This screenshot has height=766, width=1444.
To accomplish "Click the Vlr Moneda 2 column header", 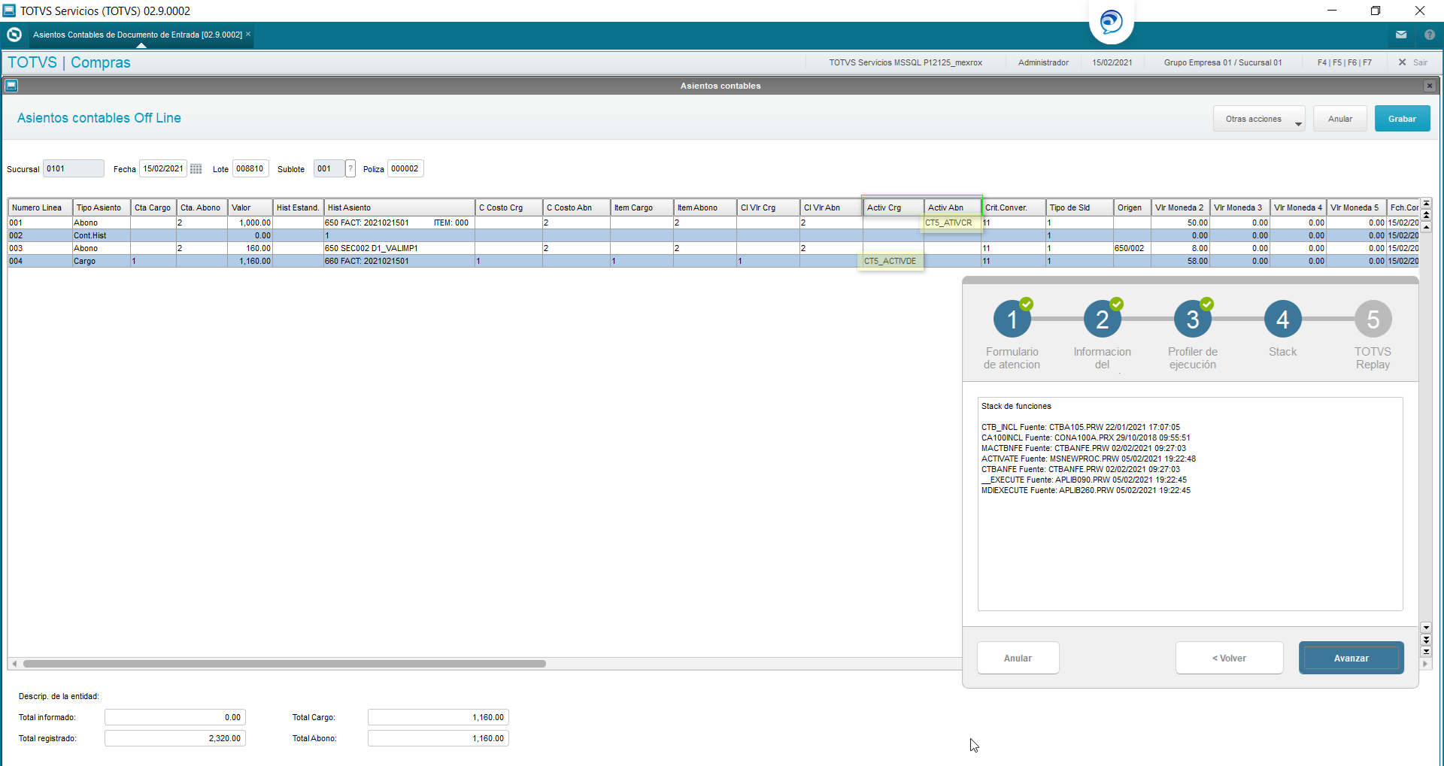I will [x=1180, y=207].
